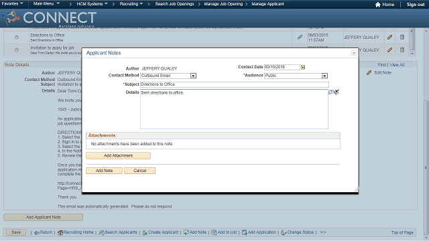The height and width of the screenshot is (241, 429).
Task: Cancel the Applicant Notes dialog
Action: (x=140, y=171)
